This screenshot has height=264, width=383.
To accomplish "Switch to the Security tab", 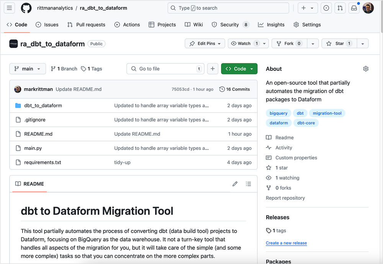I will coord(230,25).
